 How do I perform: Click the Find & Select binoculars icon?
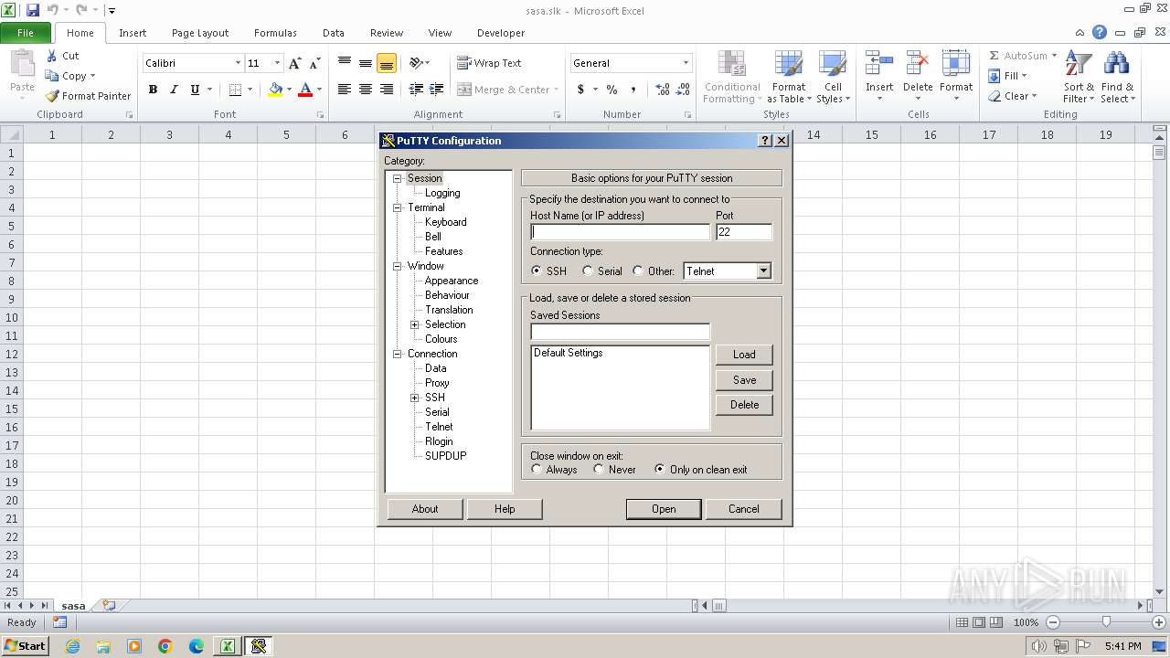[x=1117, y=64]
